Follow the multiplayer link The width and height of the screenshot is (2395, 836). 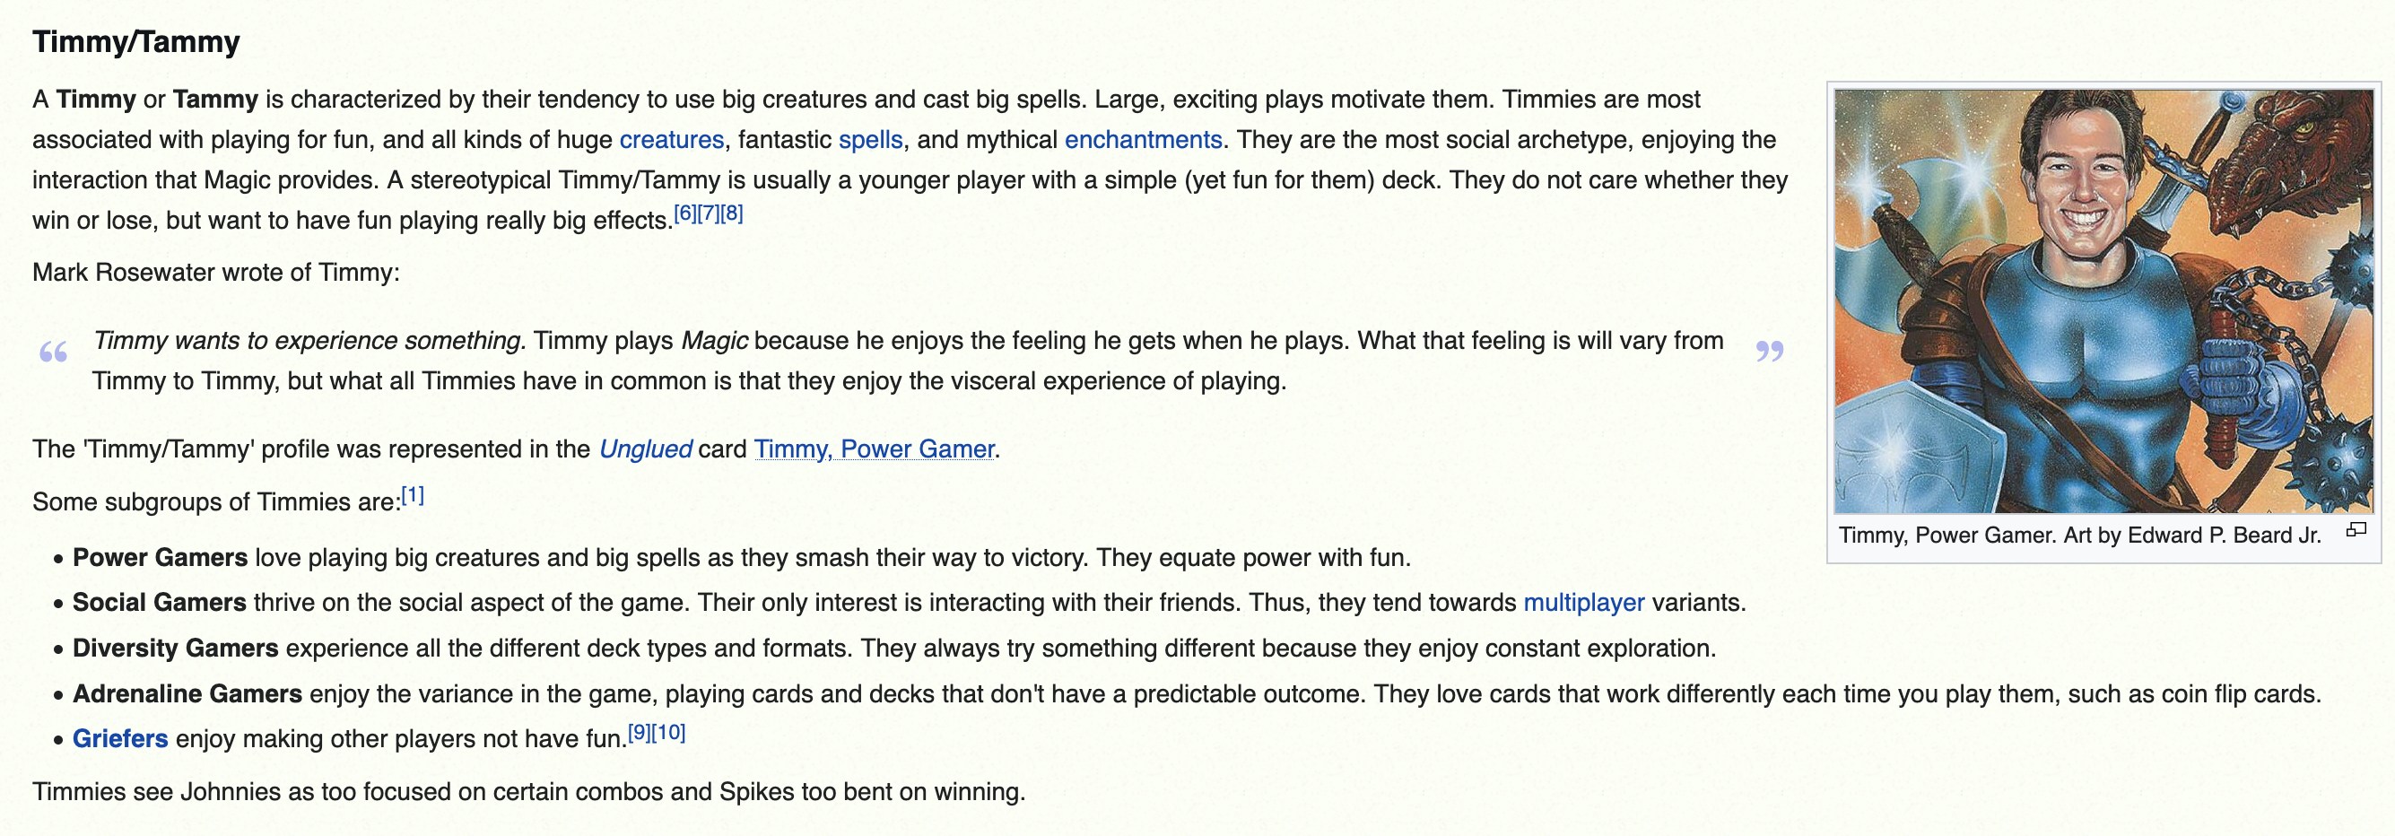[x=1583, y=603]
